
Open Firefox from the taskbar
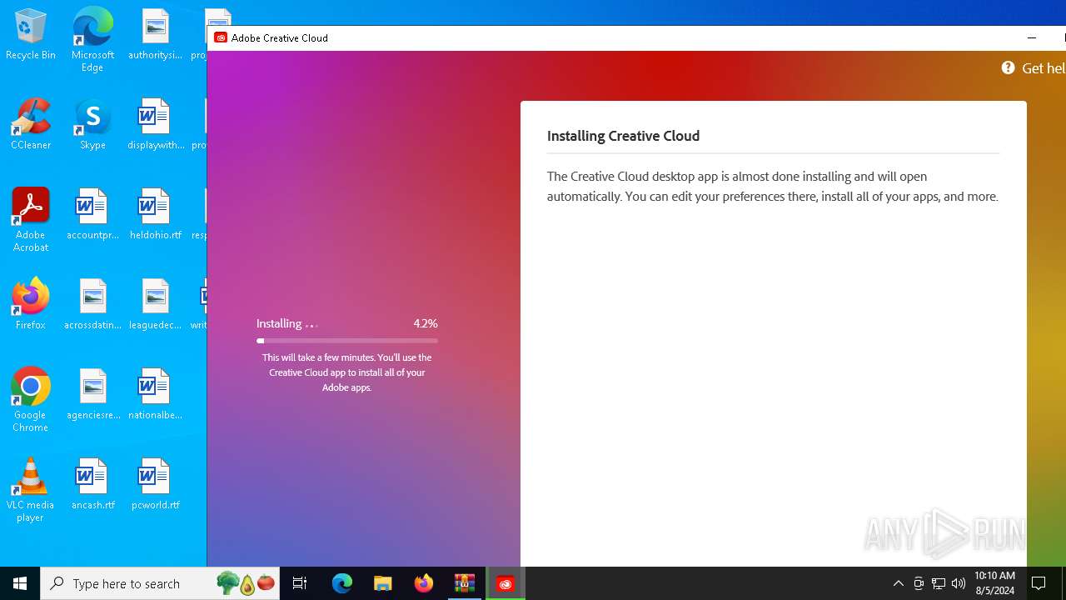pyautogui.click(x=424, y=583)
